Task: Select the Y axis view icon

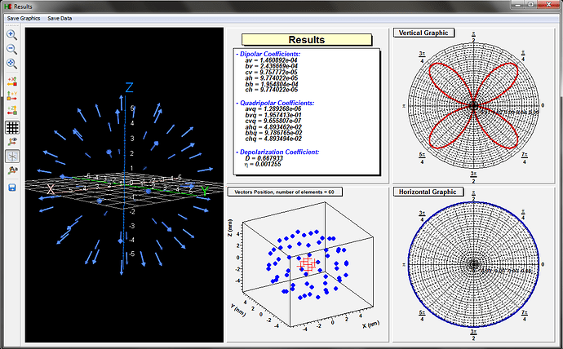Action: pyautogui.click(x=12, y=96)
